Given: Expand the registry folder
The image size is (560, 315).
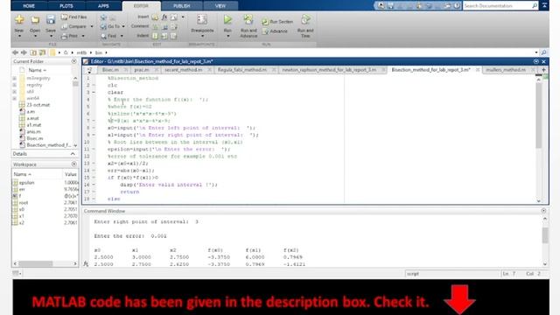Looking at the screenshot, I should (15, 85).
